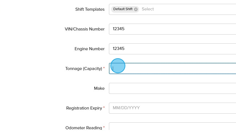The image size is (236, 132).
Task: Click the 12345 value in Engine Number
Action: [x=119, y=49]
